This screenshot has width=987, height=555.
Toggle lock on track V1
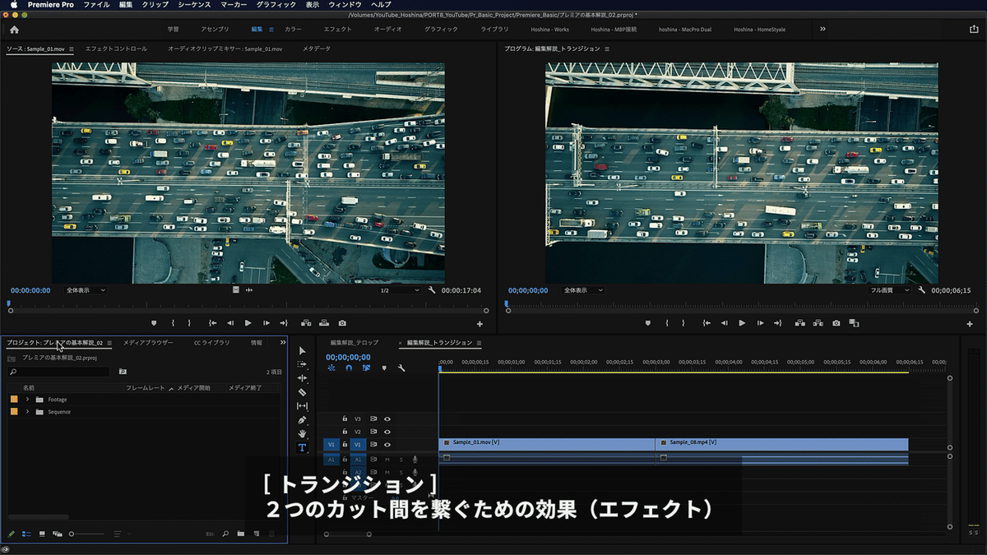345,445
